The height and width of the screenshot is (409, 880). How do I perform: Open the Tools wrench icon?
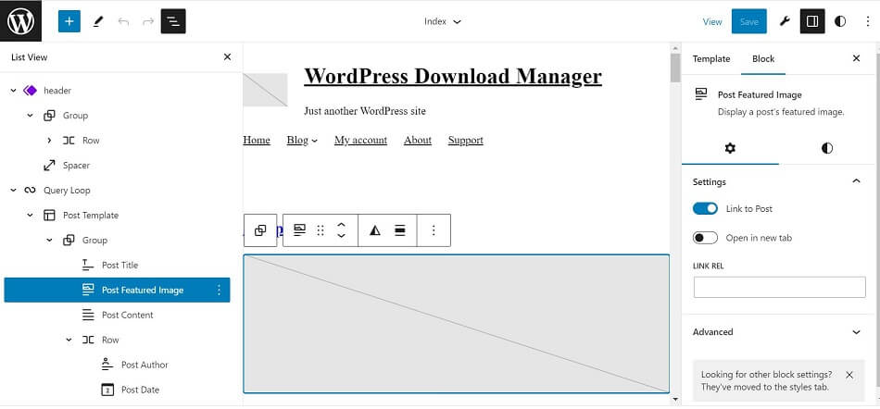(785, 21)
